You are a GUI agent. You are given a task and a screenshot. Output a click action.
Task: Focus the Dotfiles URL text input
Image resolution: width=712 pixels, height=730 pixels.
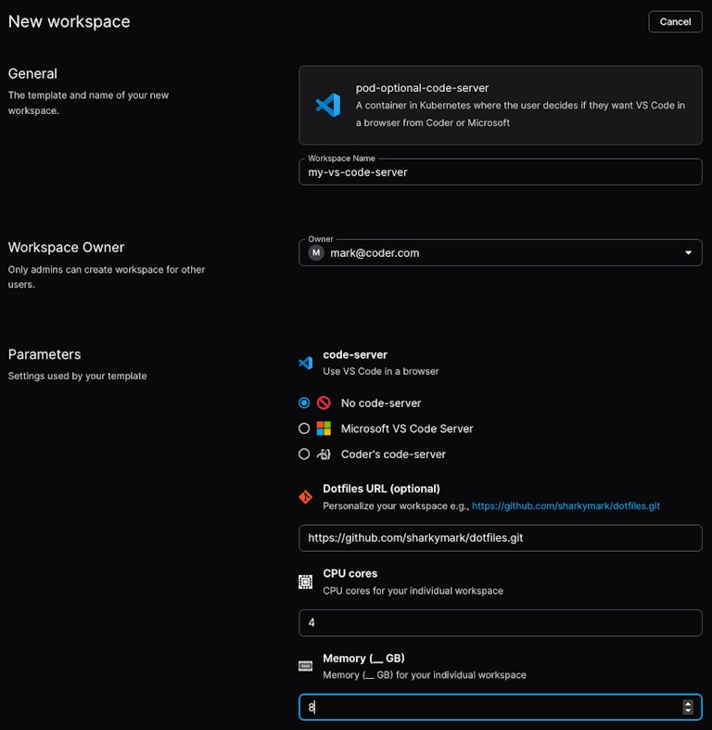click(x=501, y=538)
